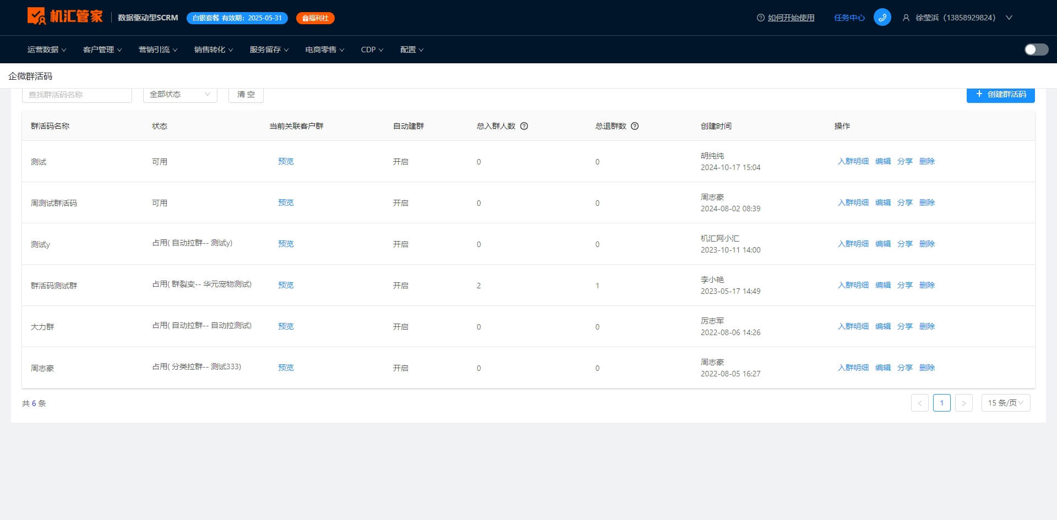Viewport: 1057px width, 520px height.
Task: Preview customer group for 周志豪 row
Action: (x=286, y=368)
